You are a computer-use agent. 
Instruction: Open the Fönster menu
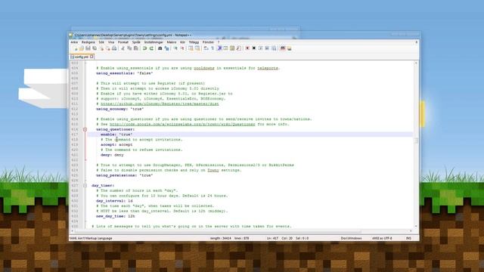pyautogui.click(x=209, y=42)
